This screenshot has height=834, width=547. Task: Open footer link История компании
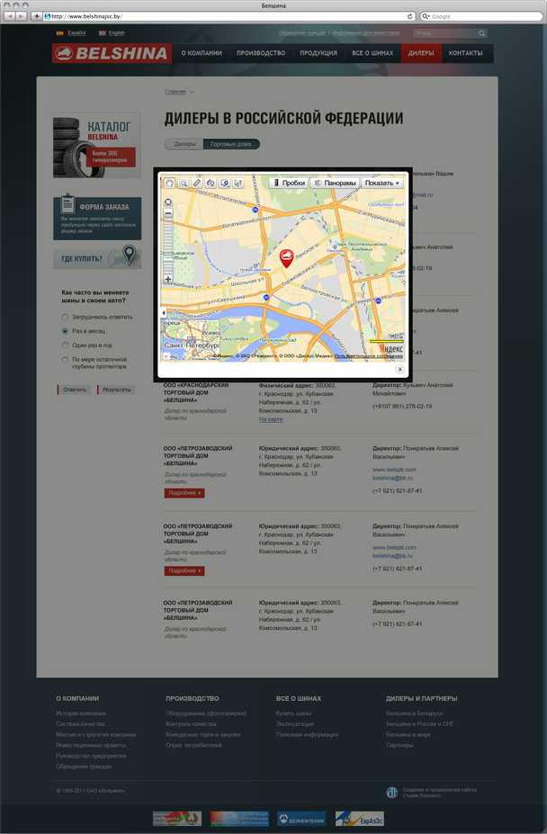point(81,713)
